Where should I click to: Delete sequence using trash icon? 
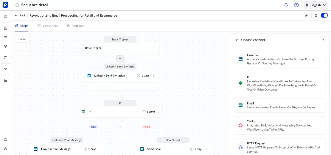point(316,15)
